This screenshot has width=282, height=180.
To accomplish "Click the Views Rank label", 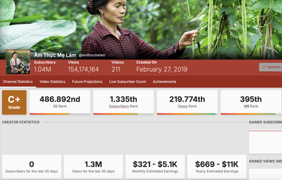I will point(187,106).
